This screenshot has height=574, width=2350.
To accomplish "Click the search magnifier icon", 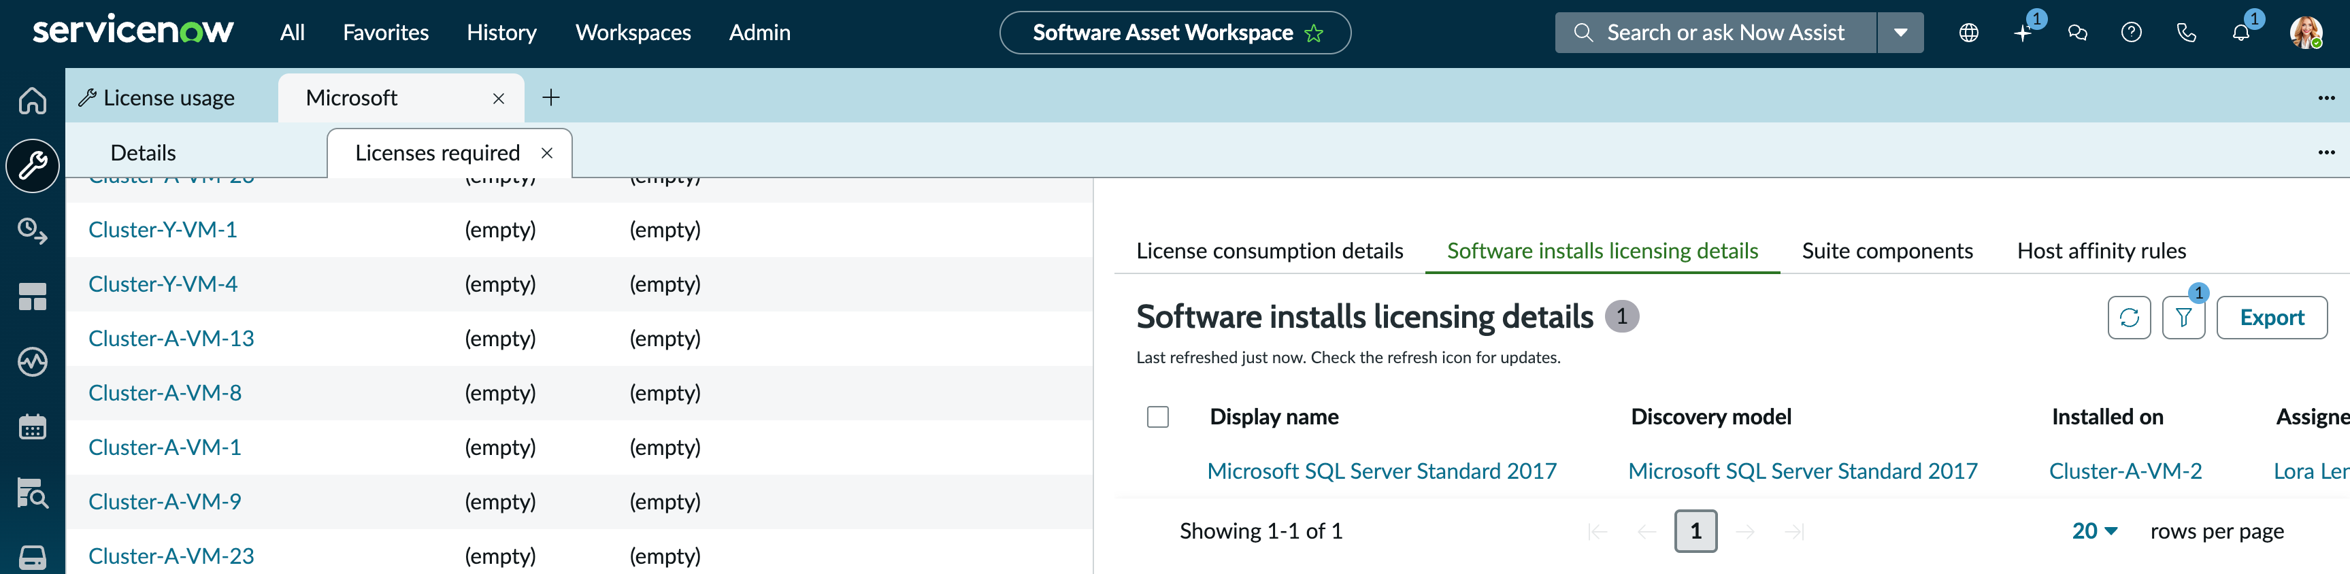I will (x=1584, y=33).
